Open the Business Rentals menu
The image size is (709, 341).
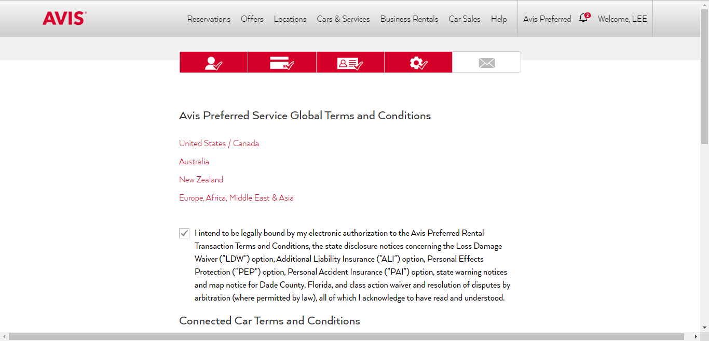[410, 19]
